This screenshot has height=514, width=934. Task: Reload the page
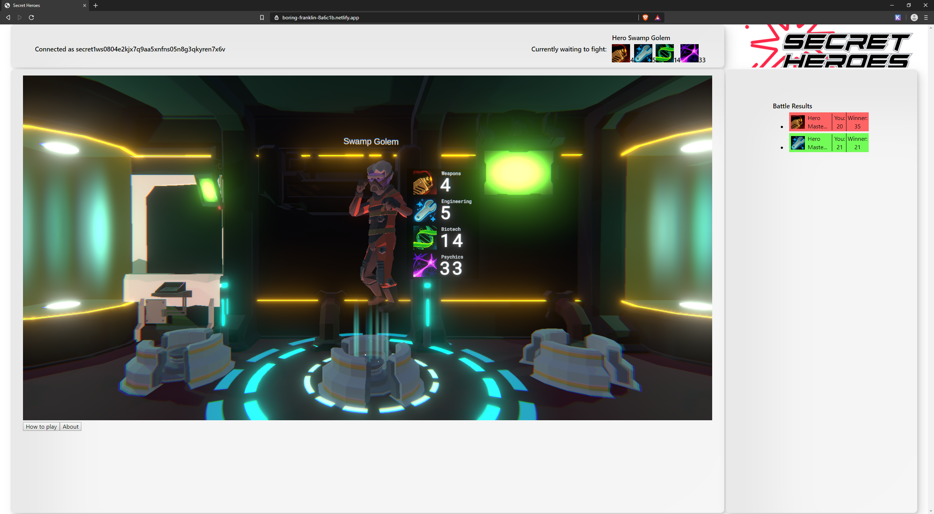31,18
